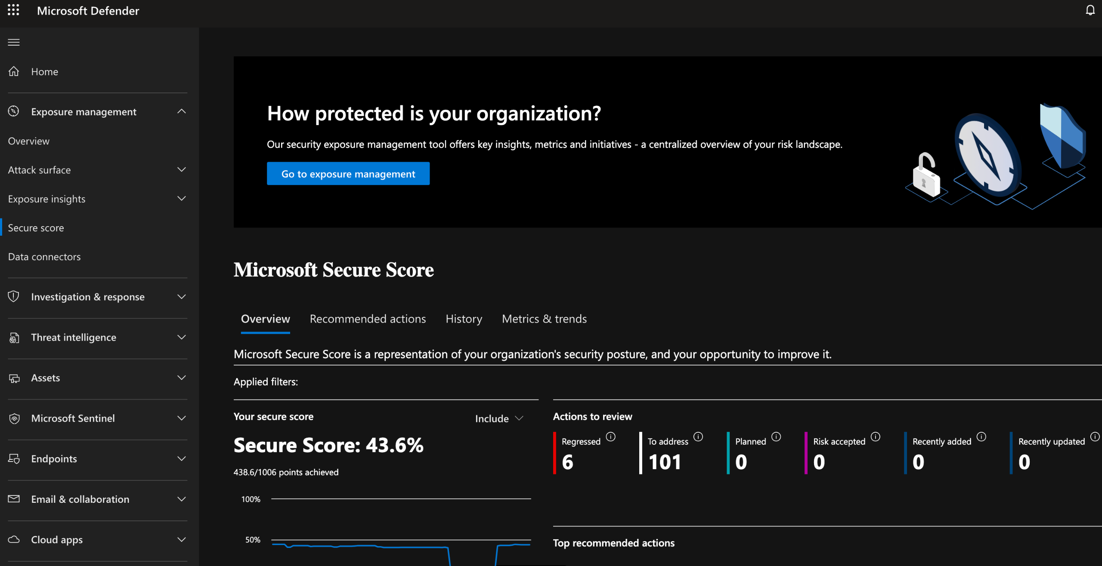The image size is (1102, 566).
Task: Switch to the Recommended actions tab
Action: 368,319
